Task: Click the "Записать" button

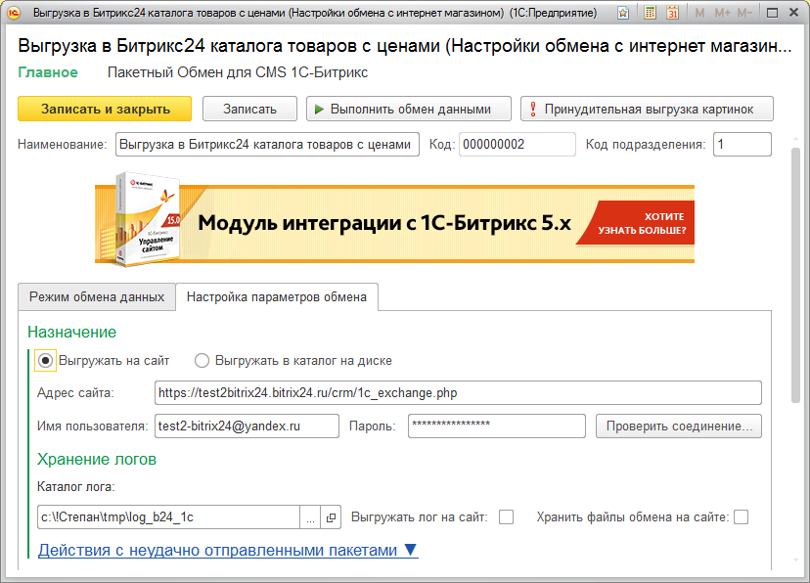Action: coord(249,109)
